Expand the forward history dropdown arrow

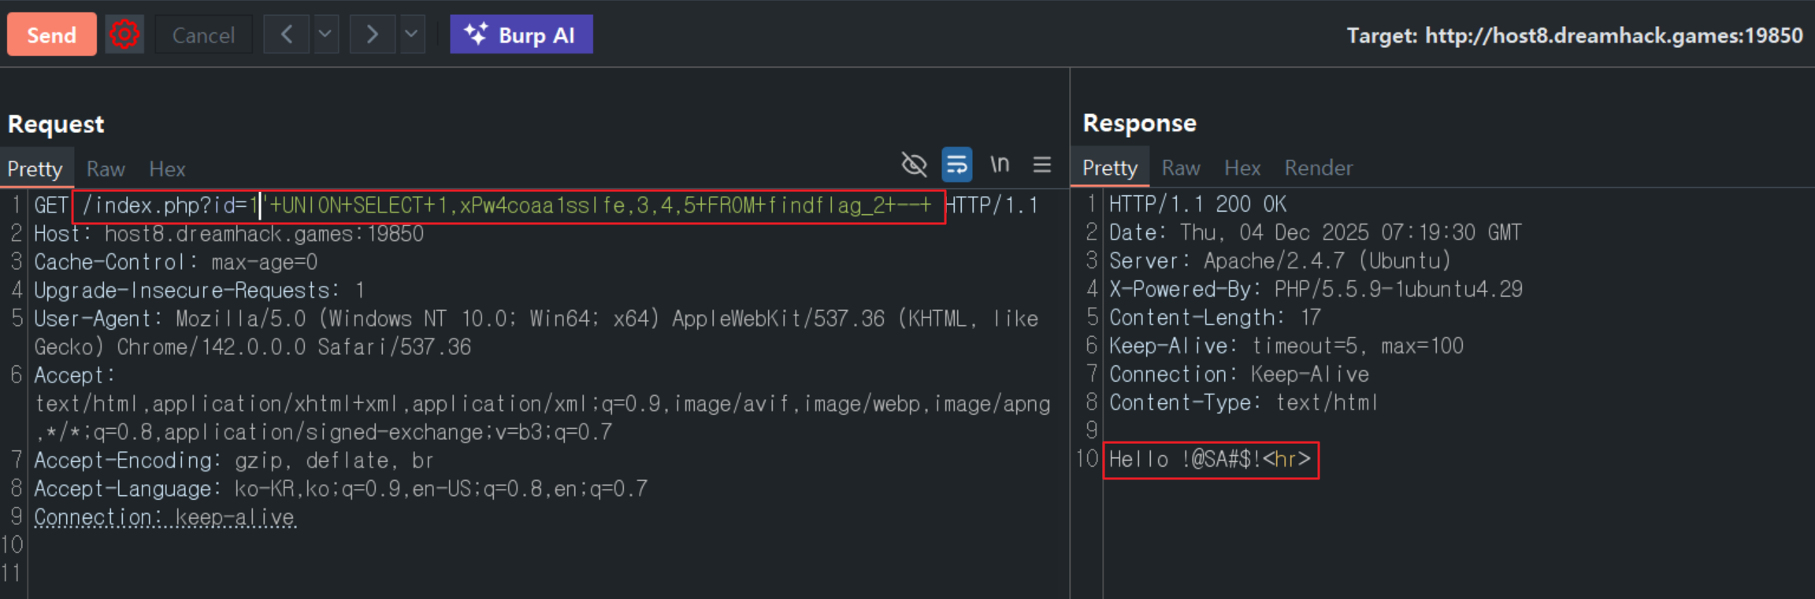411,35
